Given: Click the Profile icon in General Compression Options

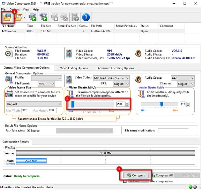Looking at the screenshot, I should coord(9,79).
